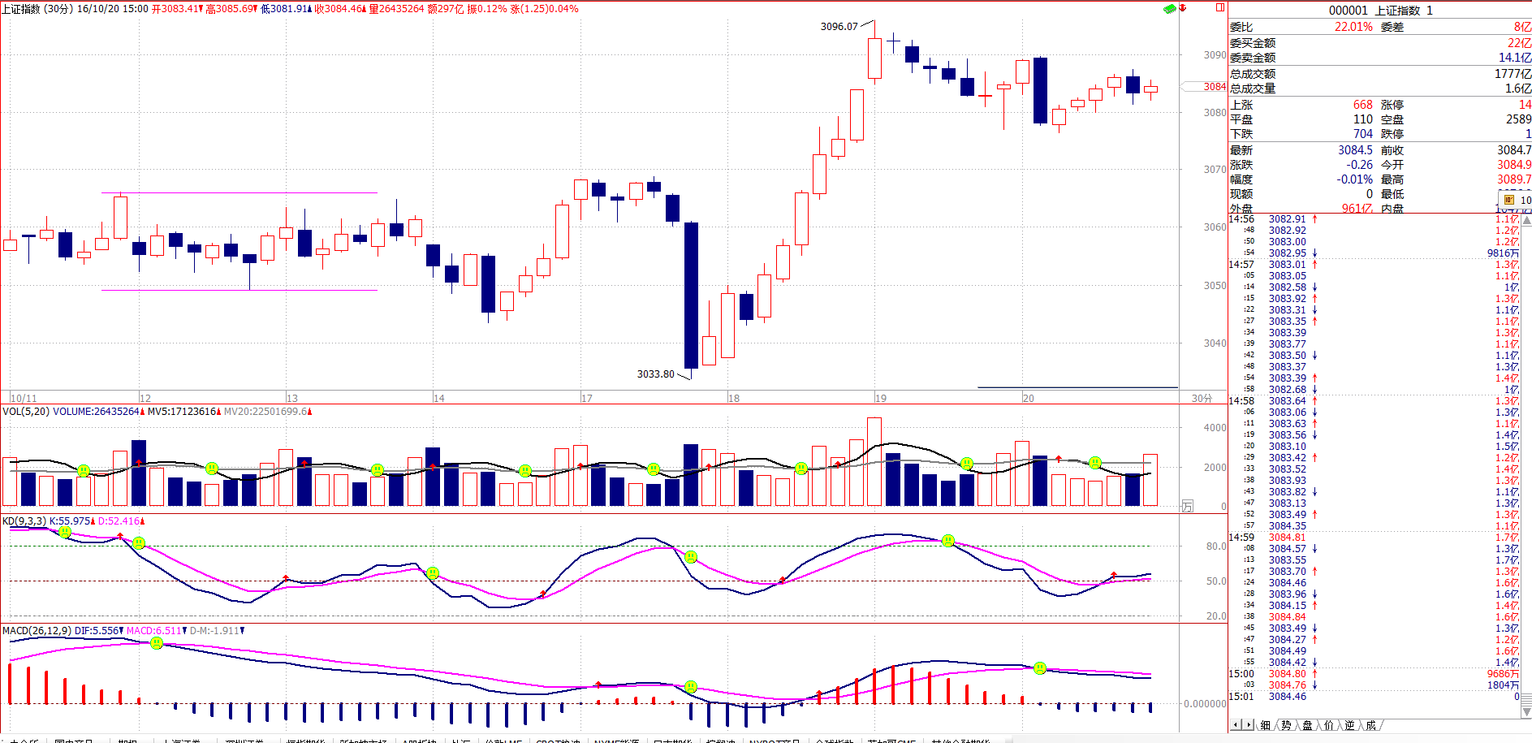Screen dimensions: 1532x743
Task: Click the volume smiley marker between dates 12 and 13
Action: (212, 469)
